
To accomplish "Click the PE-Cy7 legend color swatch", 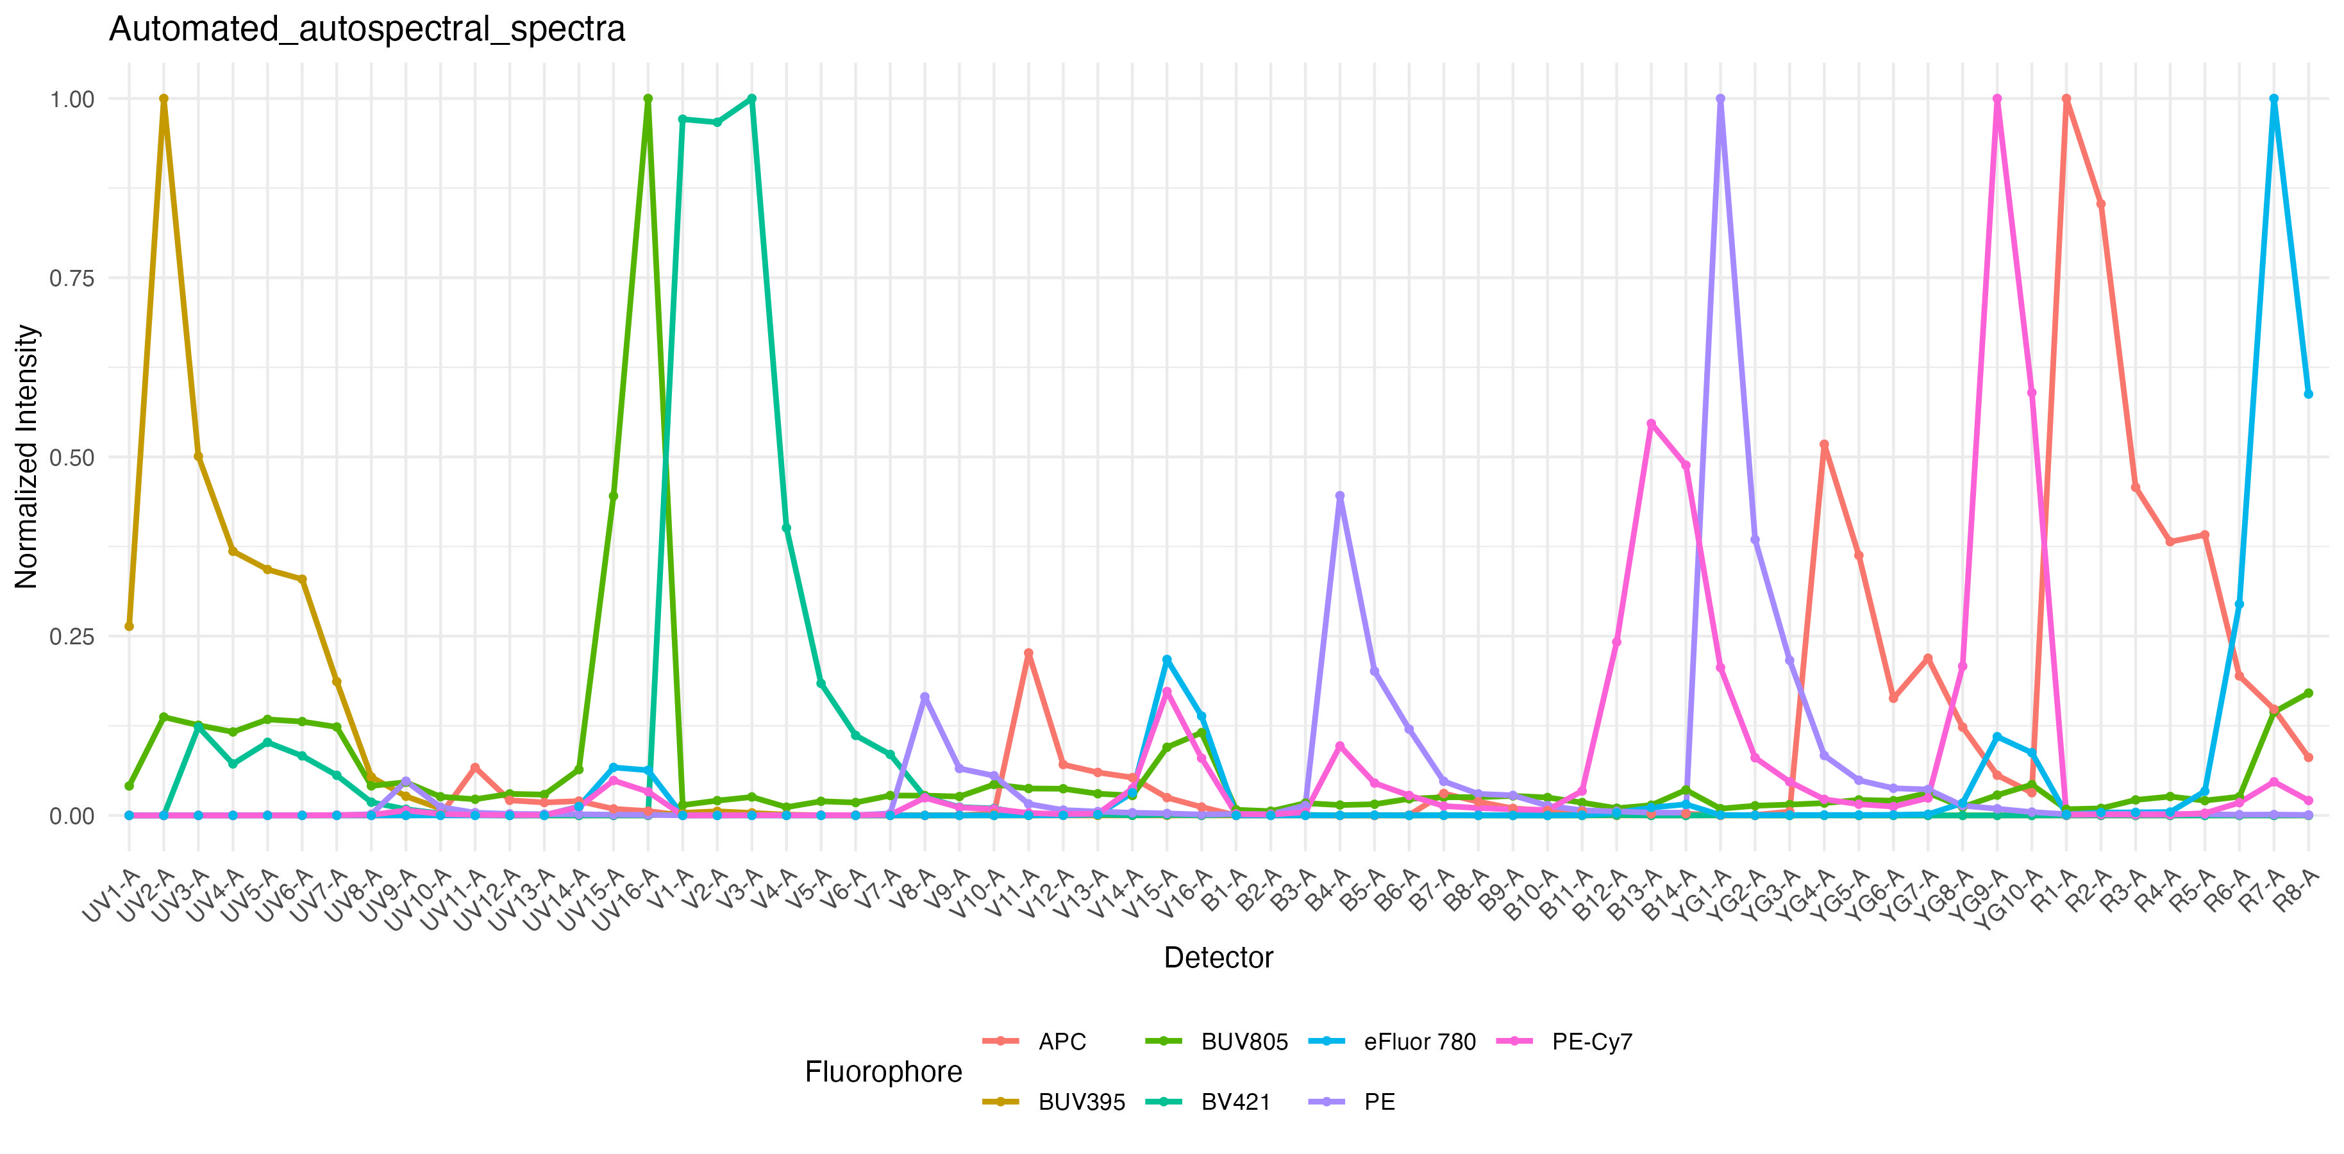I will coord(1515,1041).
